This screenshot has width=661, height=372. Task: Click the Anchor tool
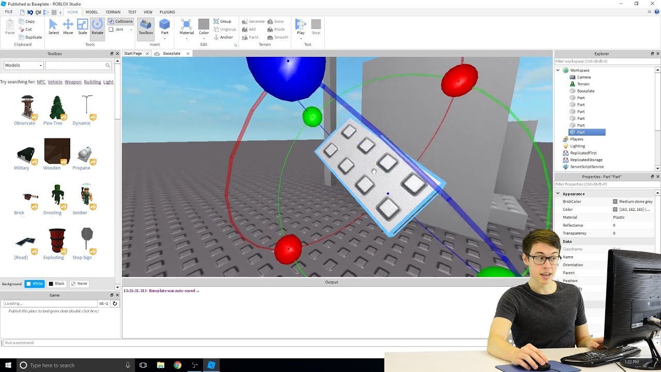click(223, 37)
